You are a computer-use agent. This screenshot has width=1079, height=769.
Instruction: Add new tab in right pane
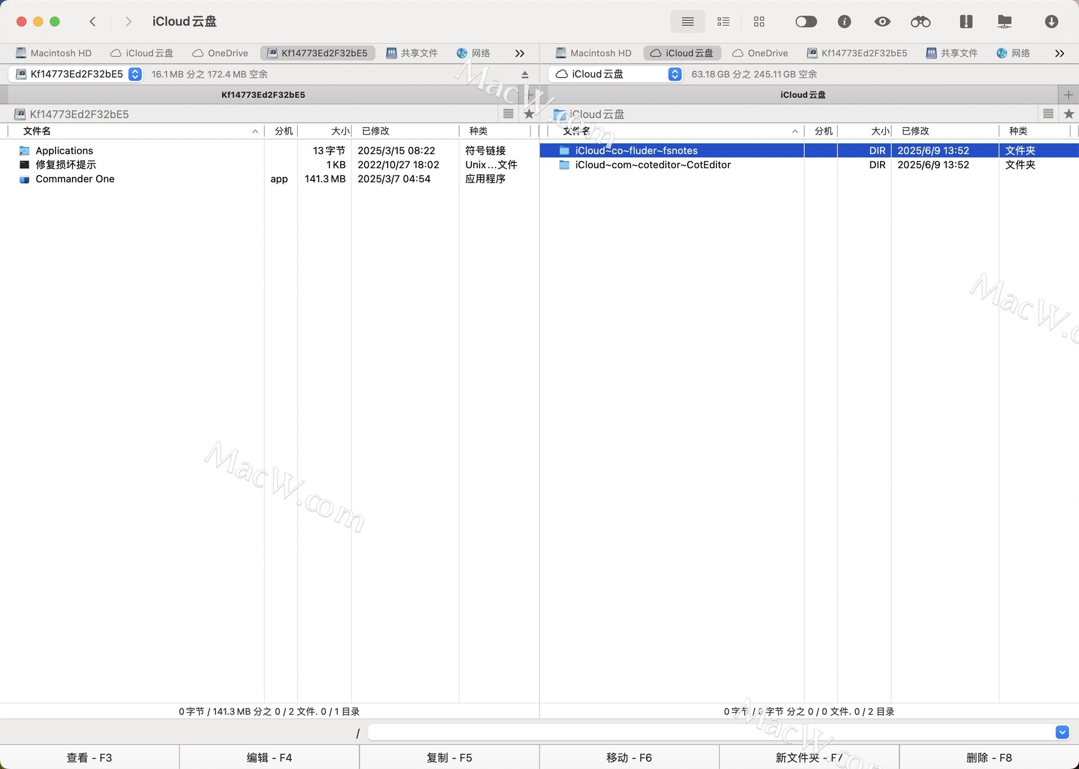[x=1068, y=95]
